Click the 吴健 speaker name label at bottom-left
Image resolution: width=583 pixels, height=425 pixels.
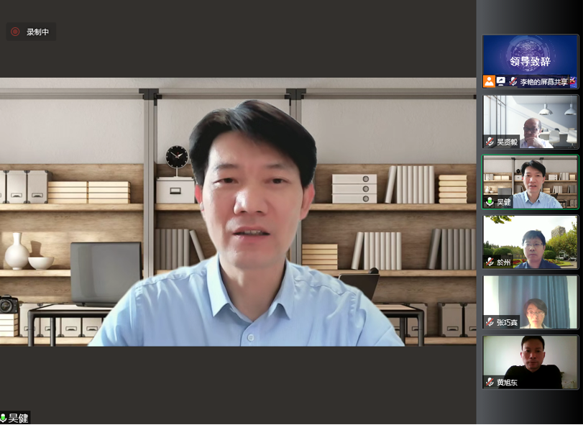pos(19,418)
